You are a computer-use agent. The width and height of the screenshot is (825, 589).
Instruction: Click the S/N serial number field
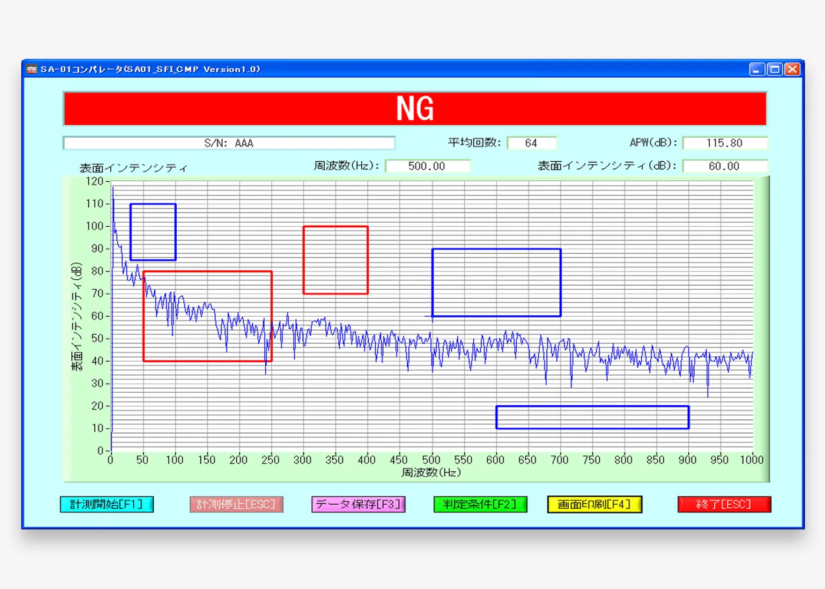tap(229, 143)
